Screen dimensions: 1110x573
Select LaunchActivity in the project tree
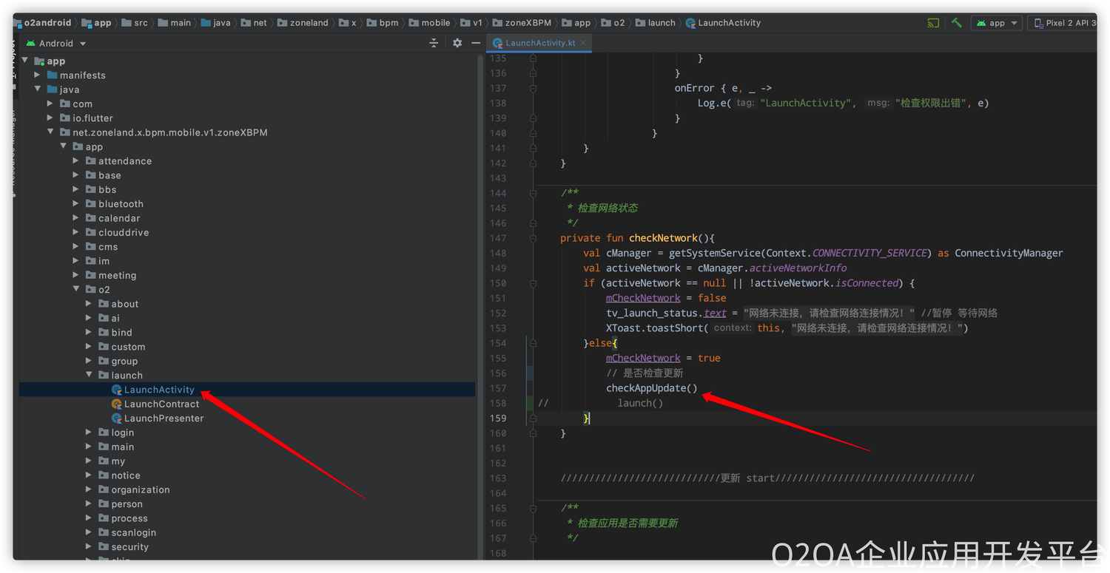(x=158, y=390)
